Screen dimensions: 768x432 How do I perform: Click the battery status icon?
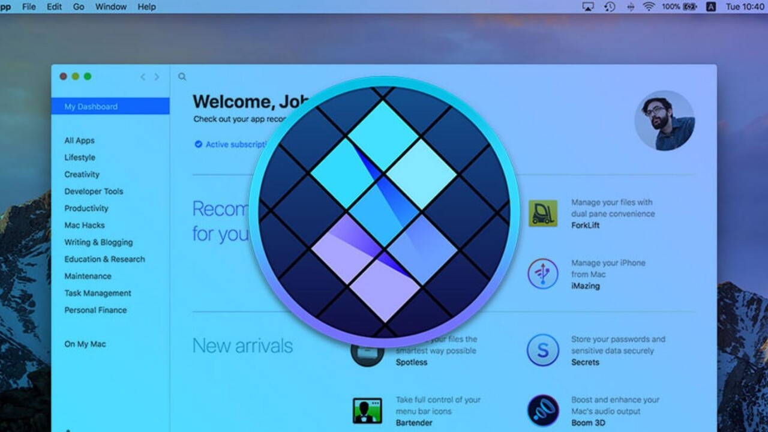689,7
